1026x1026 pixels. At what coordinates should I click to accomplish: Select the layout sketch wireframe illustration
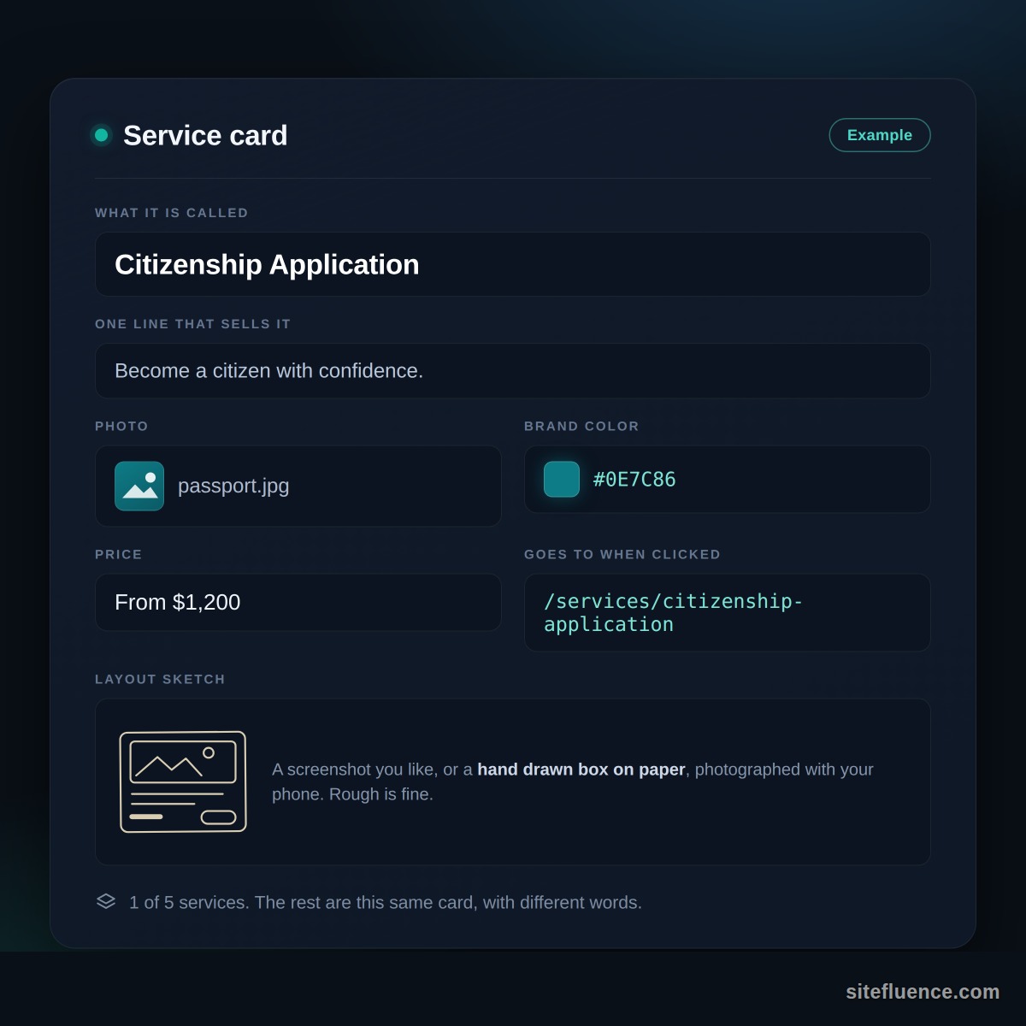(x=183, y=781)
